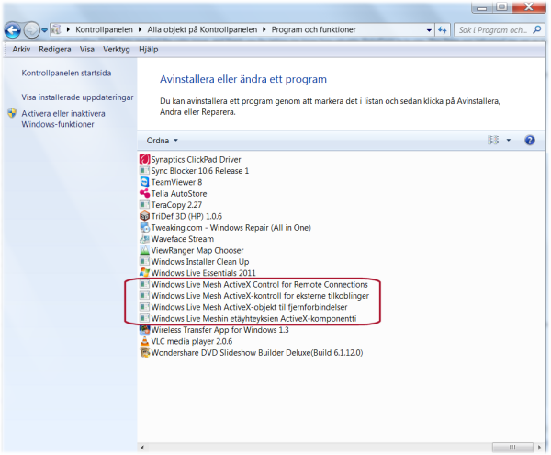This screenshot has width=551, height=455.
Task: Click the change view icon
Action: coord(493,141)
